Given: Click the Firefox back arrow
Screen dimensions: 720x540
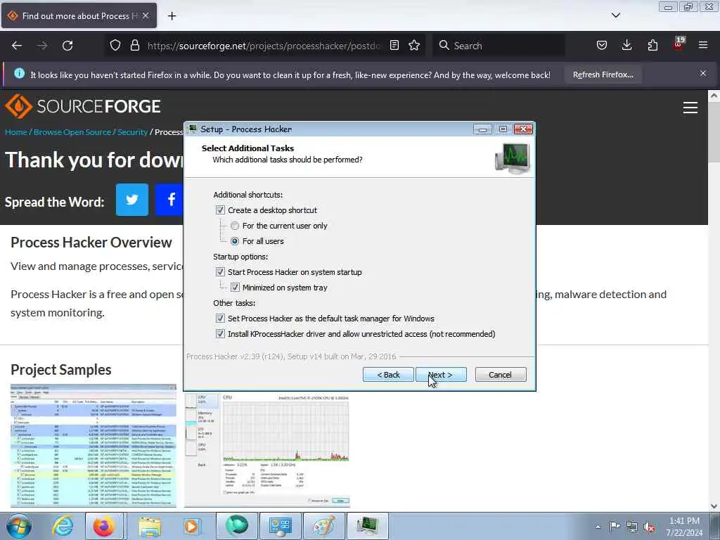Looking at the screenshot, I should (x=17, y=46).
